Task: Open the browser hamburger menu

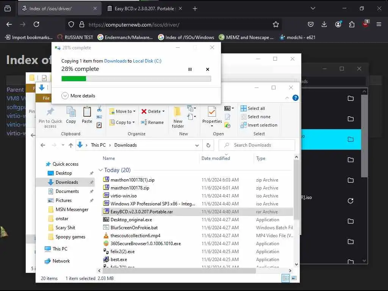Action: [379, 24]
